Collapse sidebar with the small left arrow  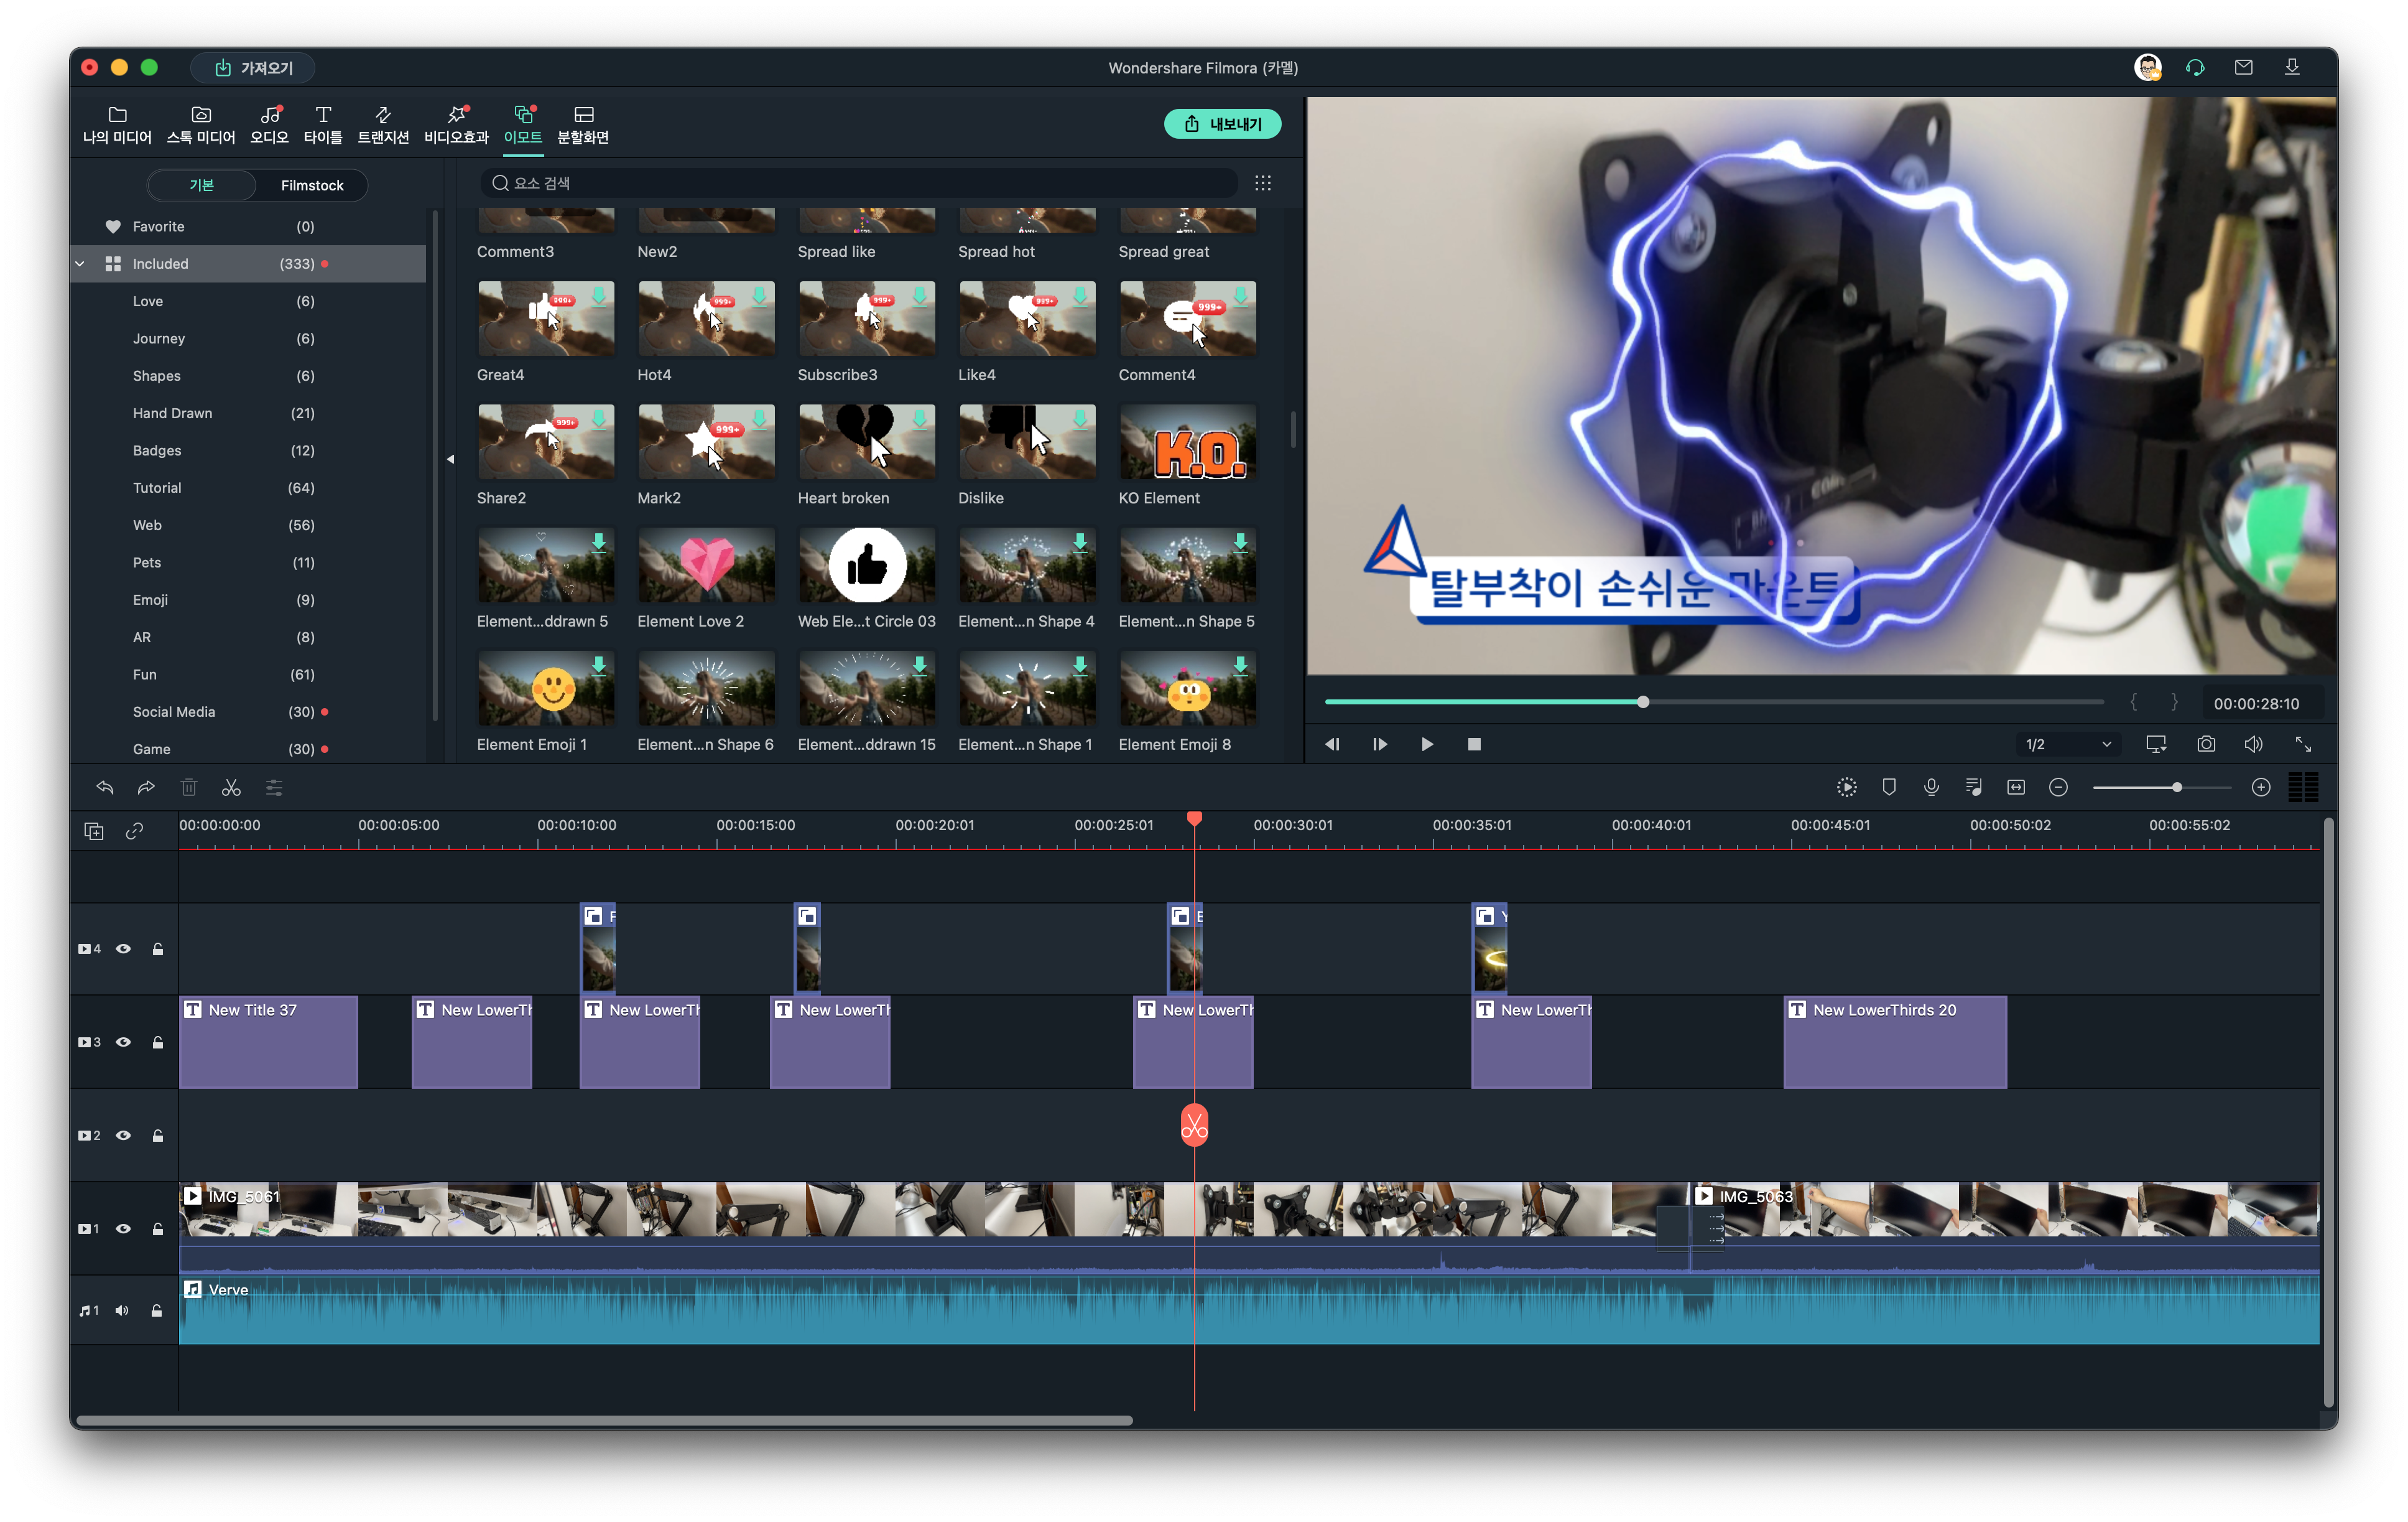click(450, 459)
